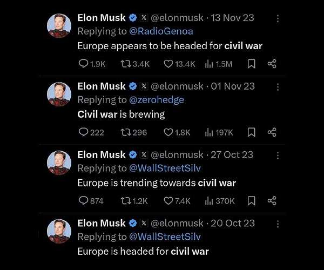The width and height of the screenshot is (324, 270).
Task: Open the @zerohedge profile link
Action: pos(157,100)
